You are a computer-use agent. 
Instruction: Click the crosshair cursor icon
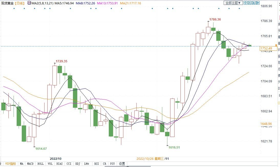pos(245,3)
